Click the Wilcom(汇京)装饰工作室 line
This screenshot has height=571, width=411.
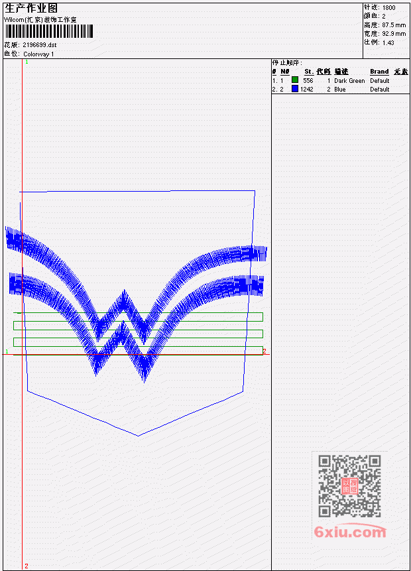pos(40,20)
